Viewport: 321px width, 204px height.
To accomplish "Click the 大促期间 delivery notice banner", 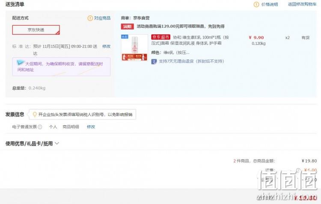I will tap(61, 67).
